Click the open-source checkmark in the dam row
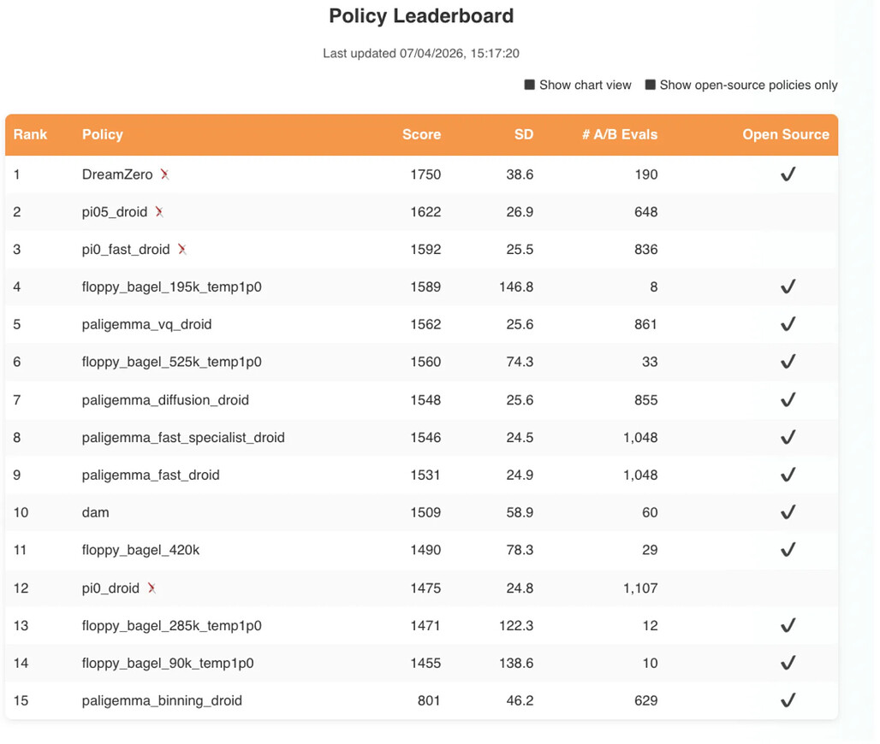Viewport: 880px width, 744px height. coord(788,512)
